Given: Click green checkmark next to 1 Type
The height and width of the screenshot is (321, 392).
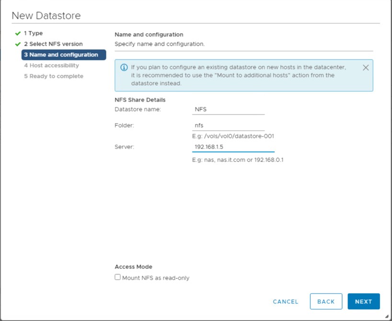Looking at the screenshot, I should [x=18, y=34].
